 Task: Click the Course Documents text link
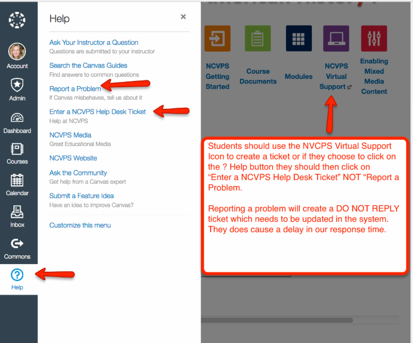(x=258, y=76)
